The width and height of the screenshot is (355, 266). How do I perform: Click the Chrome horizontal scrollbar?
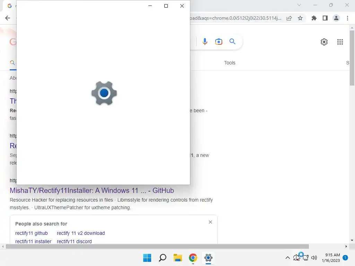point(157,246)
